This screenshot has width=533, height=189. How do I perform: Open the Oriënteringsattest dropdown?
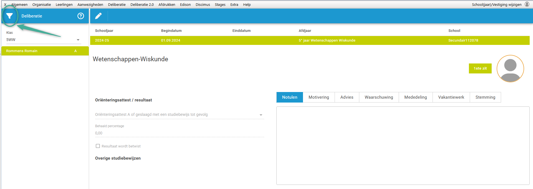pos(261,115)
